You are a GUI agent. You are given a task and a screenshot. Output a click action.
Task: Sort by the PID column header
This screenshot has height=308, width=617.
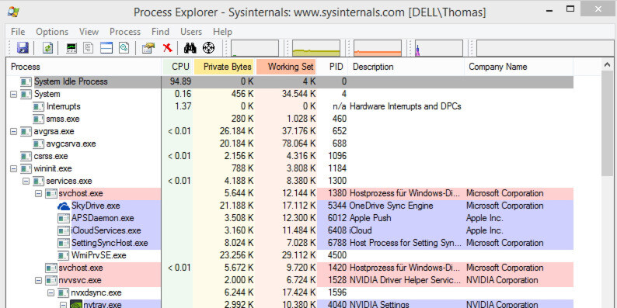click(333, 67)
